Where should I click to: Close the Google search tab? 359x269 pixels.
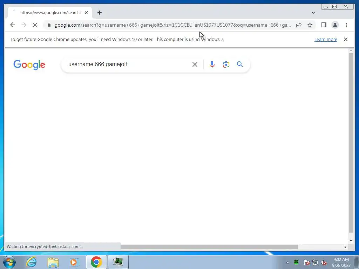click(86, 13)
